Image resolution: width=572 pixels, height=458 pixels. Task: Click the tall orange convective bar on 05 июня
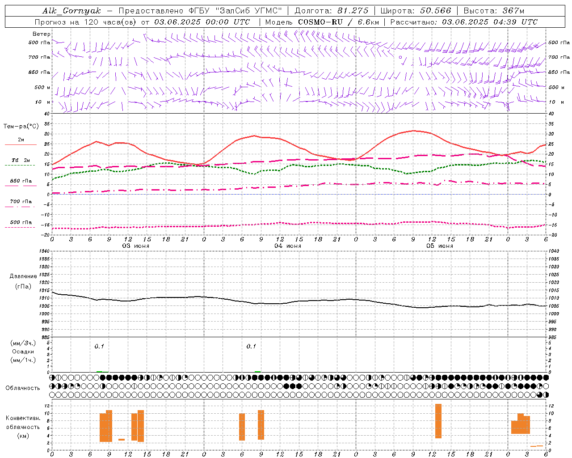pos(438,421)
